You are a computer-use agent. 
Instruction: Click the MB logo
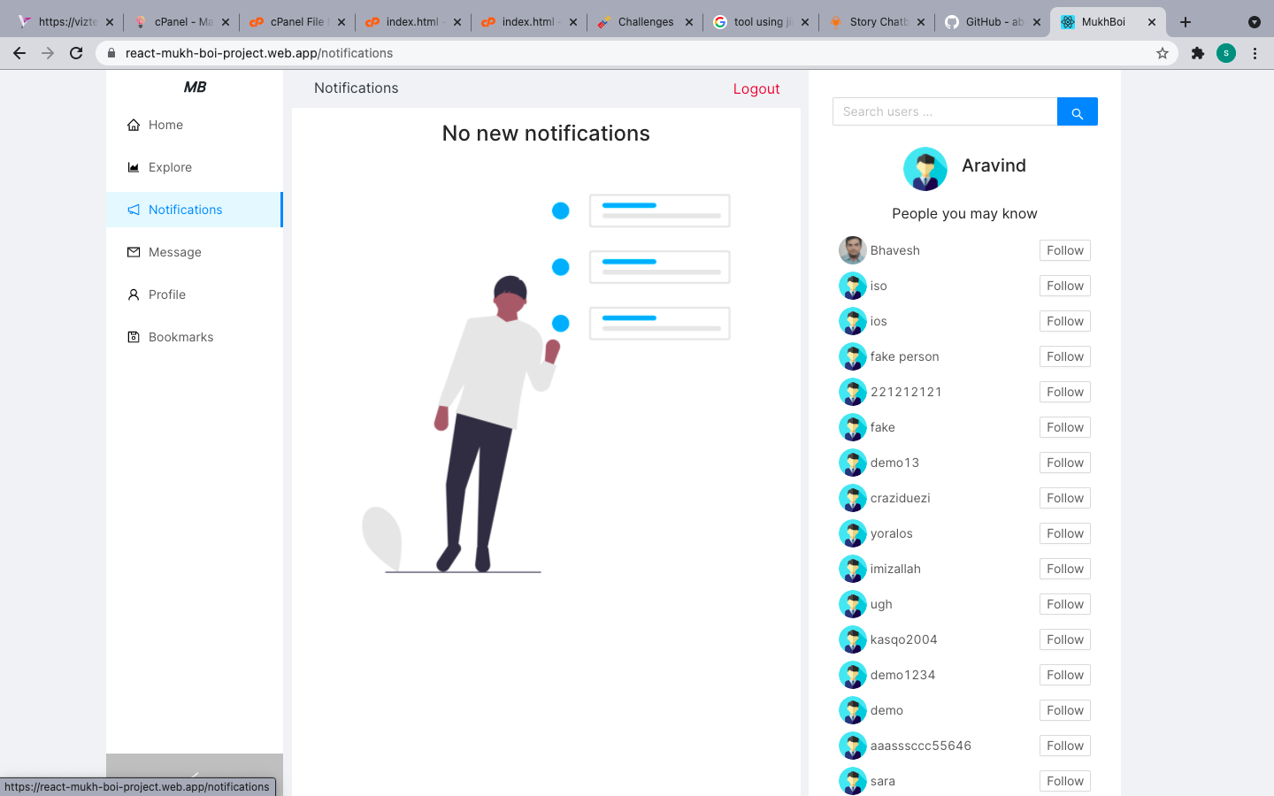[195, 87]
